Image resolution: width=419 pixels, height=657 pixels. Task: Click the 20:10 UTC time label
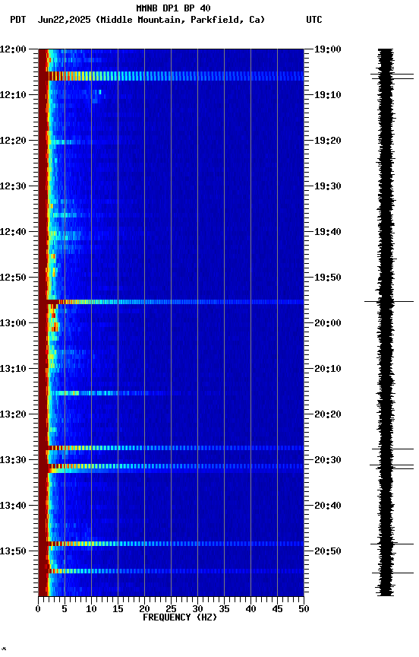click(328, 369)
